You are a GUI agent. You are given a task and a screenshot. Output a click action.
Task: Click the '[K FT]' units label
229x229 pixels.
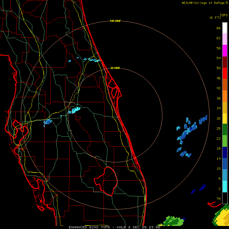point(215,18)
